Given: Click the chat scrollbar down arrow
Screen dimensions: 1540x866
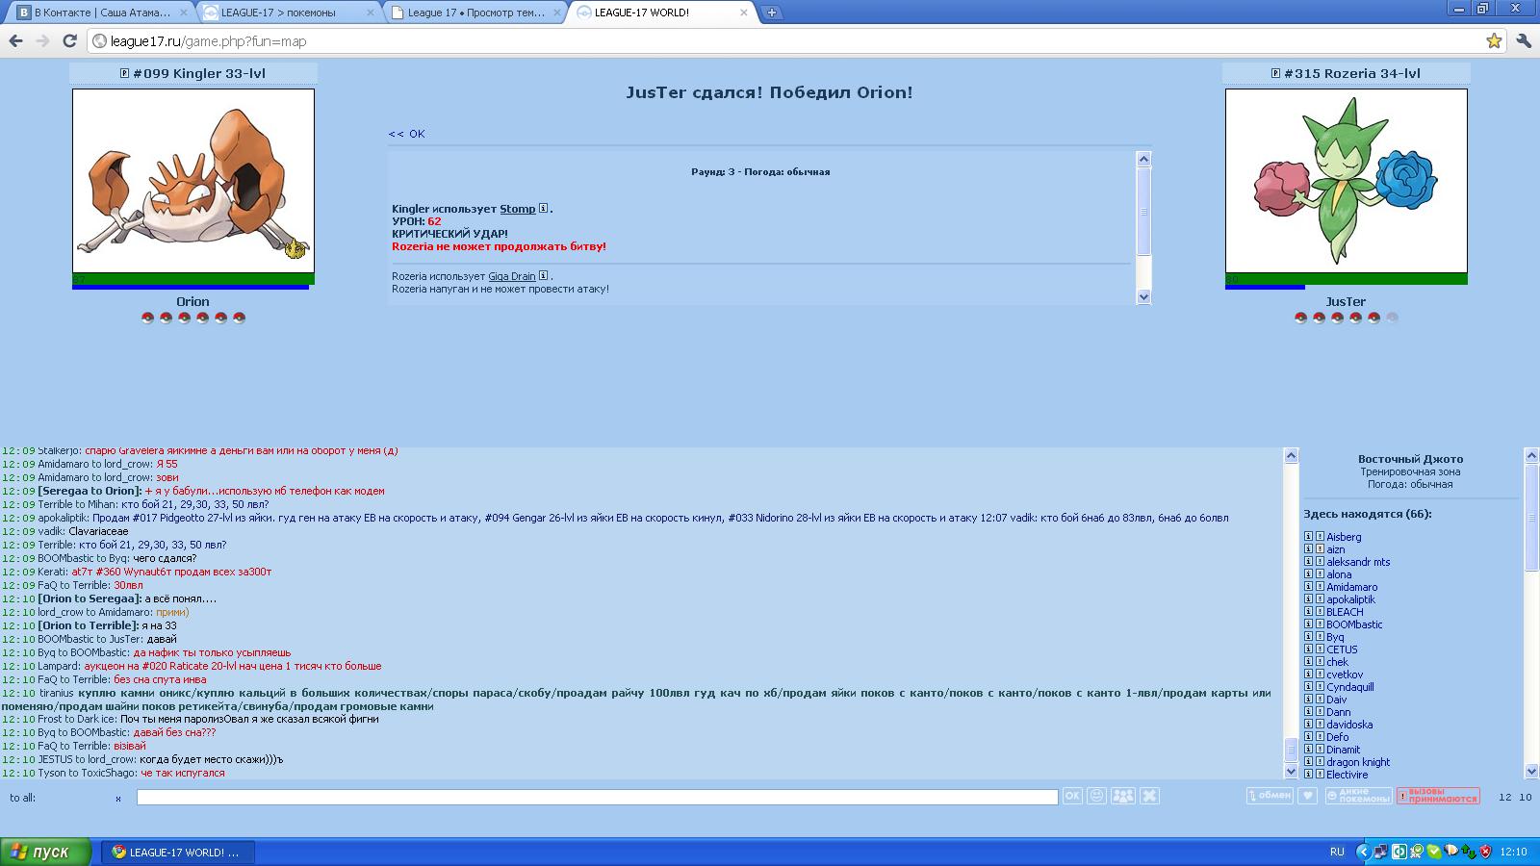Looking at the screenshot, I should (x=1291, y=771).
